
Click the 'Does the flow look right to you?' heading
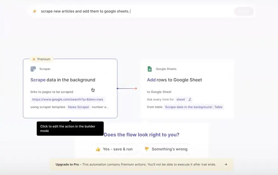pos(142,135)
